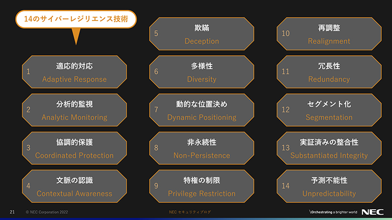Select the Realignment technique box
This screenshot has width=392, height=220.
pos(329,34)
